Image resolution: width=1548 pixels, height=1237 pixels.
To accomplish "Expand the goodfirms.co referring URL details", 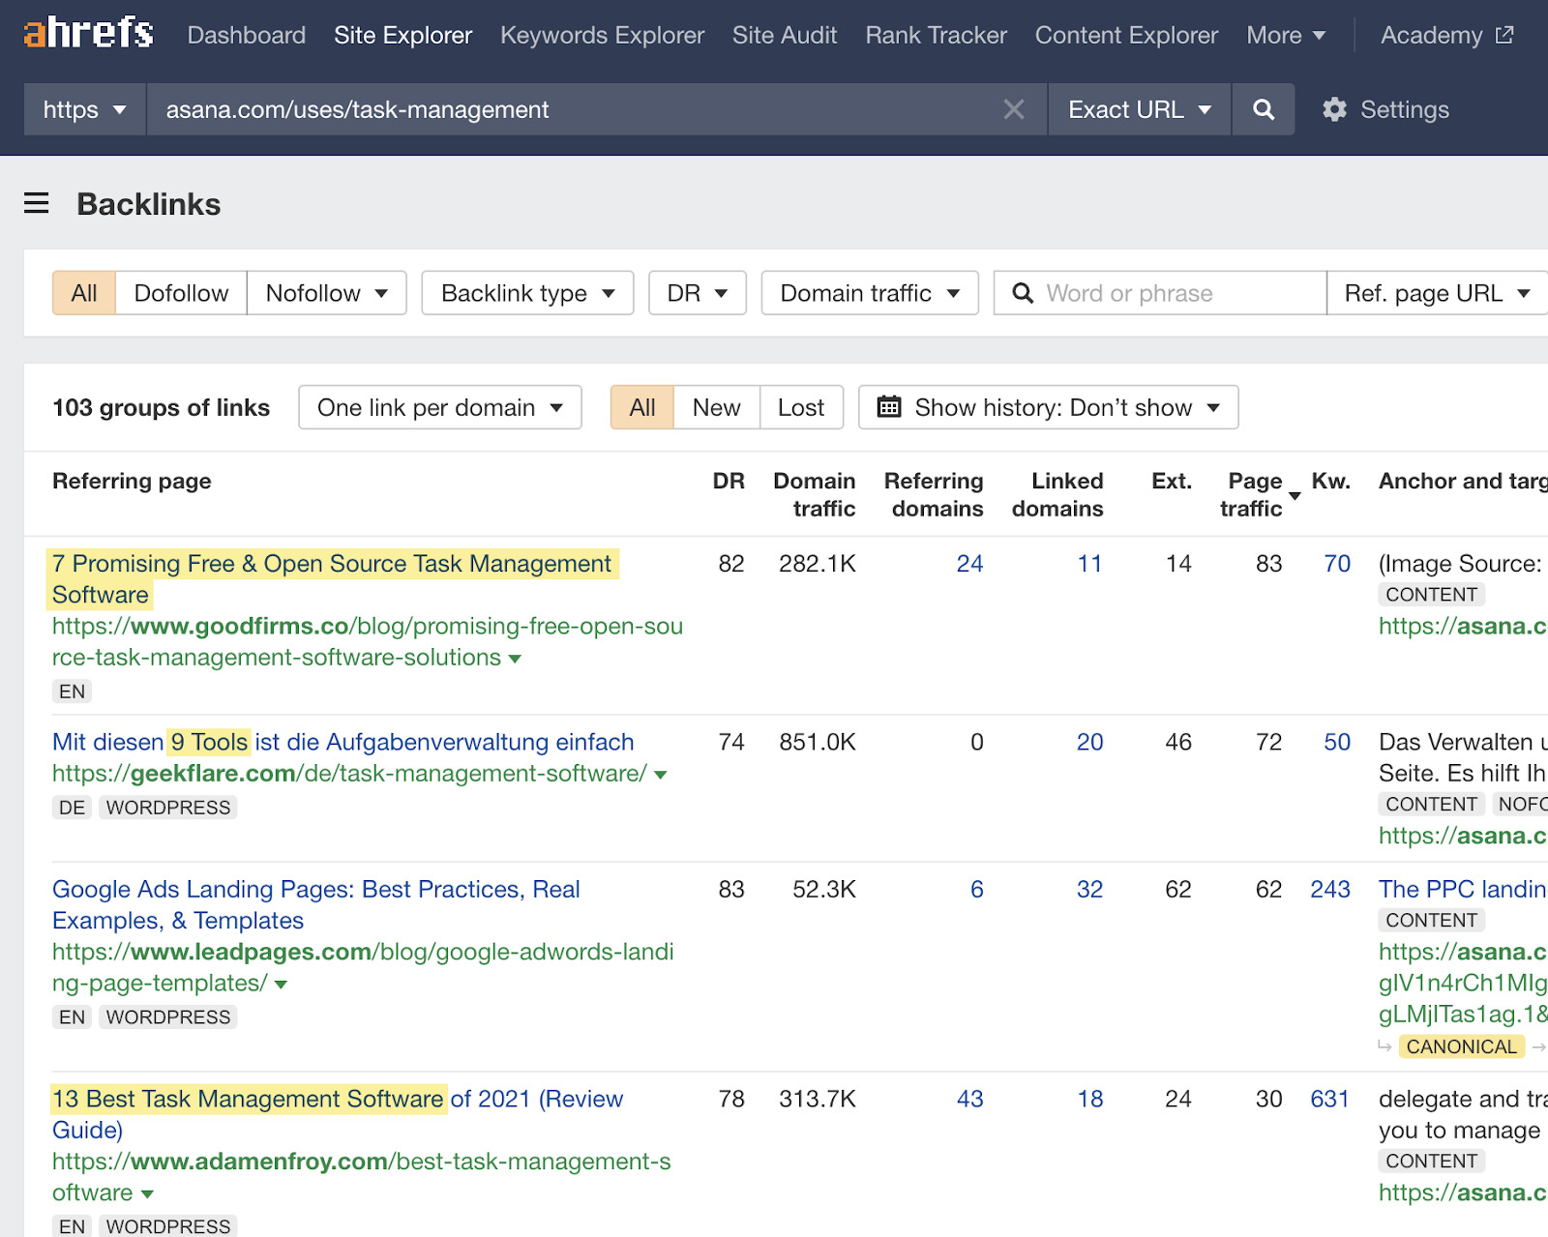I will pyautogui.click(x=516, y=658).
